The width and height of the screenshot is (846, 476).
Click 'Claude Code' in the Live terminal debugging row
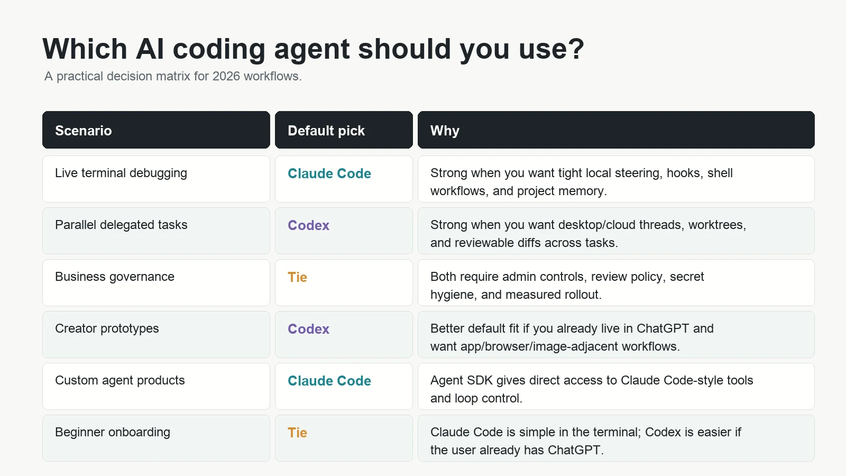pyautogui.click(x=329, y=173)
